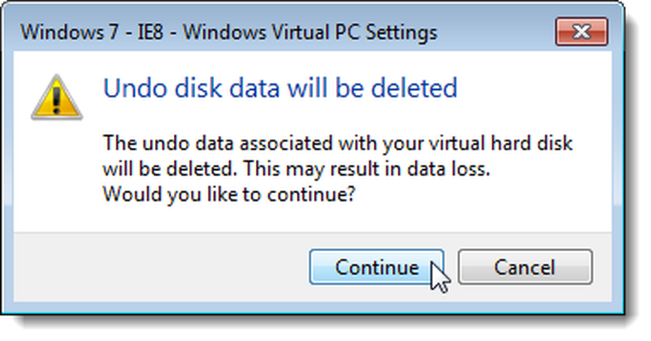Image resolution: width=651 pixels, height=341 pixels.
Task: Click the Continue button
Action: 376,267
